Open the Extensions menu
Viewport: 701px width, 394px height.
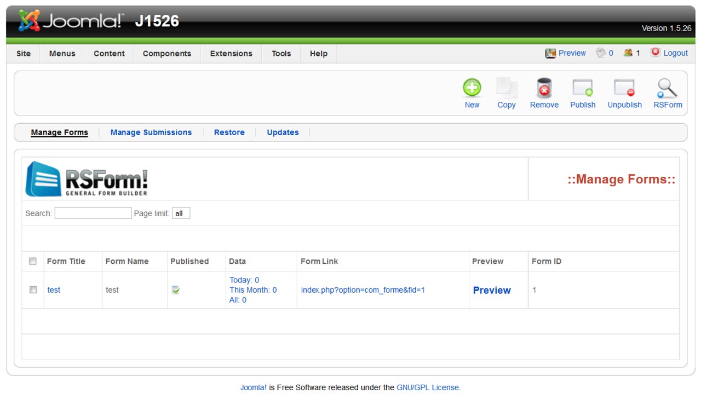tap(231, 54)
